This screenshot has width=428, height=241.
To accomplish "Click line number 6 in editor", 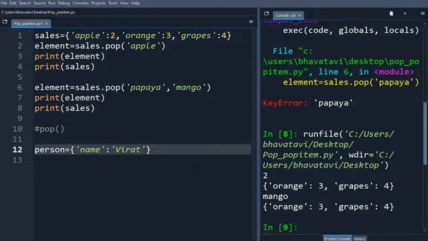I will pyautogui.click(x=19, y=88).
